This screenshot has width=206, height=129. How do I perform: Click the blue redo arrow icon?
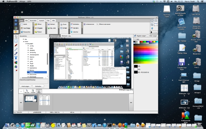tap(16, 24)
